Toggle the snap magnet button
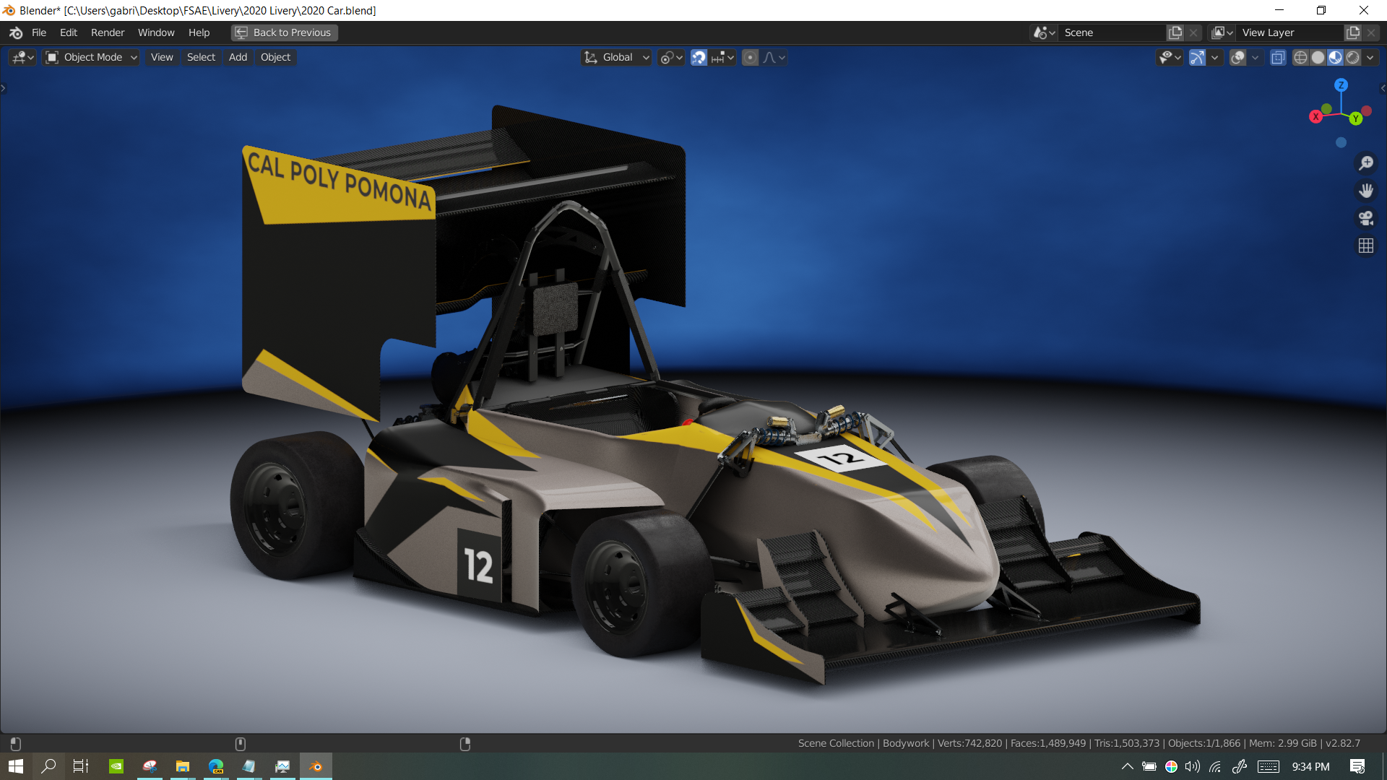Screen dimensions: 1387x780 click(x=699, y=57)
